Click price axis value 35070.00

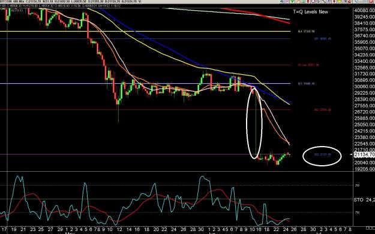pyautogui.click(x=364, y=48)
